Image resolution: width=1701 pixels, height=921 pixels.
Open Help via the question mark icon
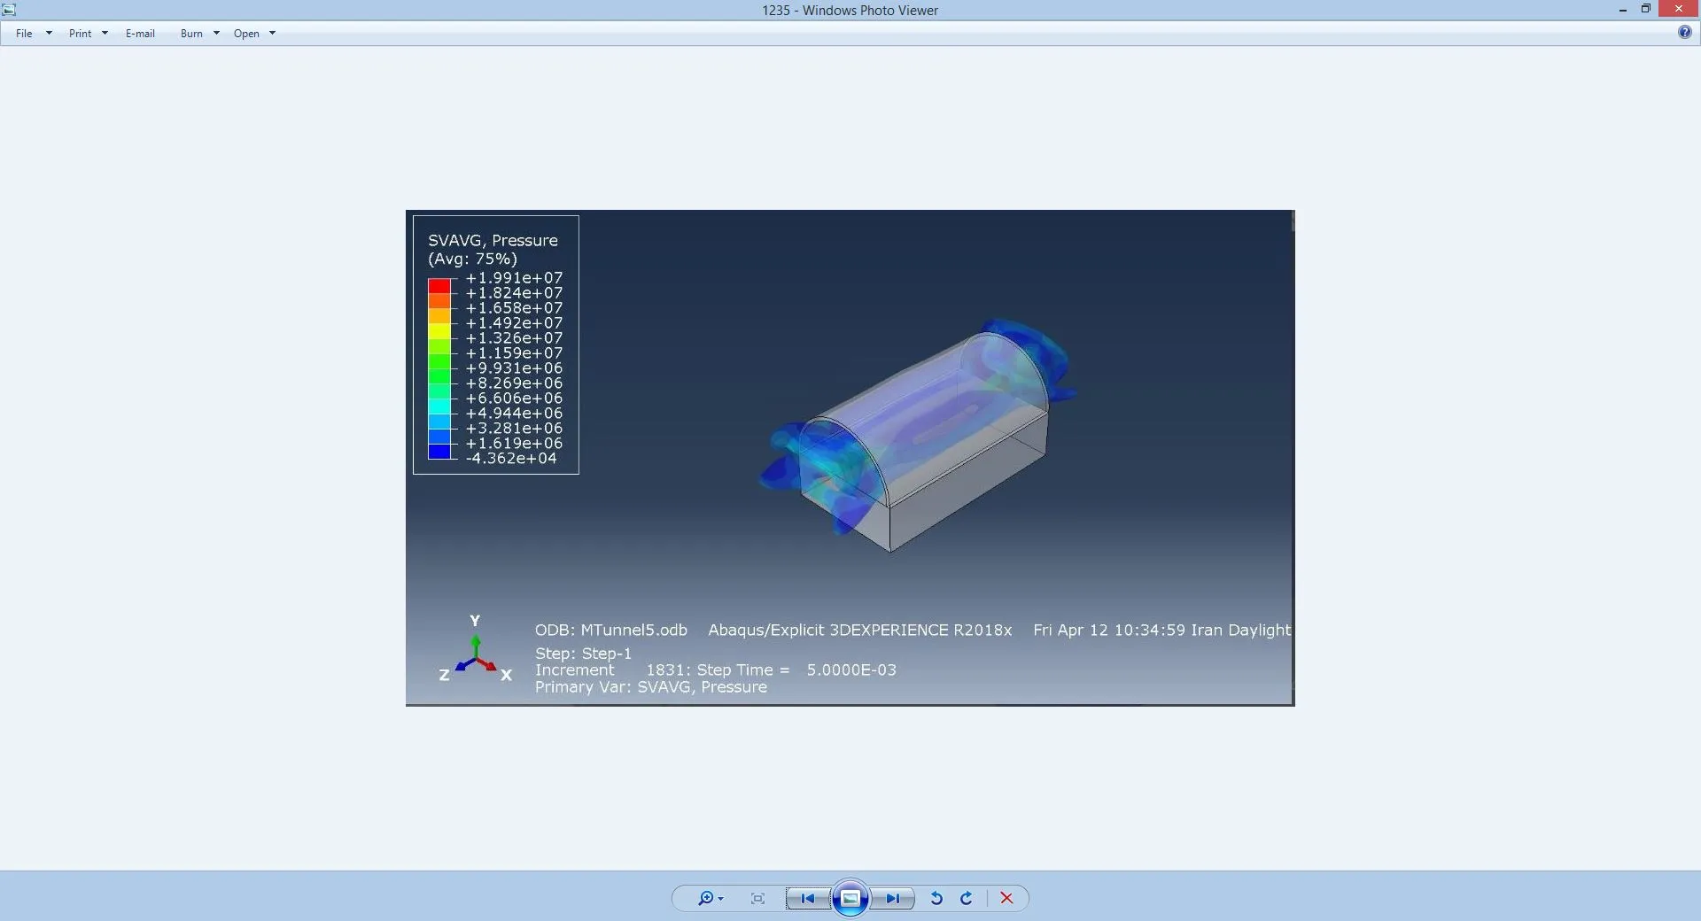tap(1684, 33)
